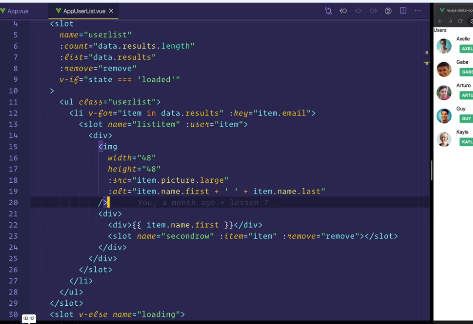Go to previous change arrow icon
The height and width of the screenshot is (324, 473).
click(343, 11)
